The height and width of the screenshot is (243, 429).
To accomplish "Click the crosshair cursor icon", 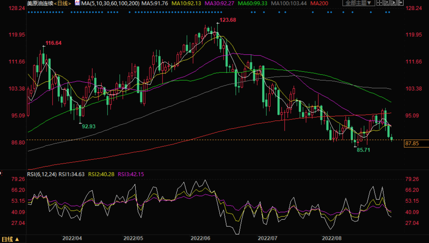I will pyautogui.click(x=380, y=3).
